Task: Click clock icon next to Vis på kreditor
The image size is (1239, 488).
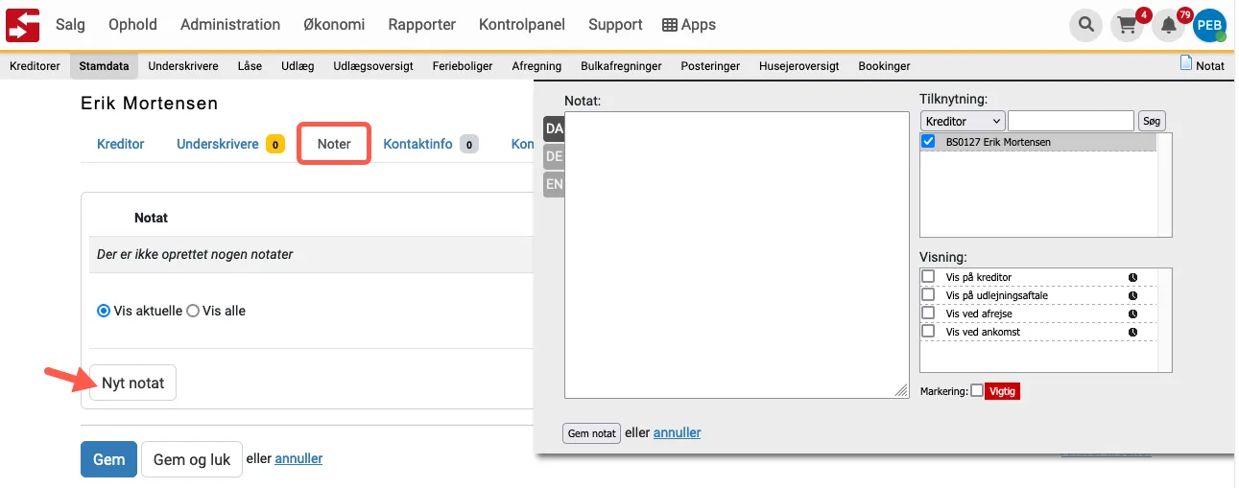Action: pos(1132,277)
